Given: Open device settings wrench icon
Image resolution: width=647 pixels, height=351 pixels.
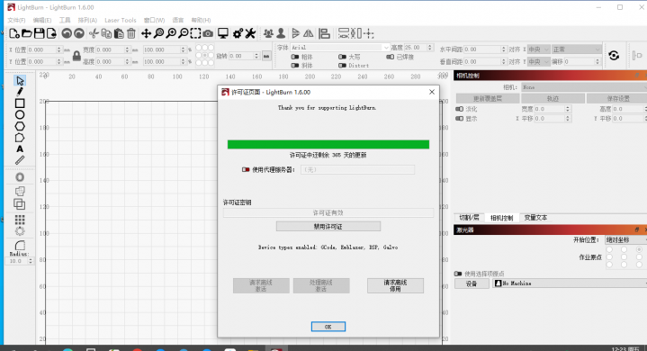Looking at the screenshot, I should 250,33.
